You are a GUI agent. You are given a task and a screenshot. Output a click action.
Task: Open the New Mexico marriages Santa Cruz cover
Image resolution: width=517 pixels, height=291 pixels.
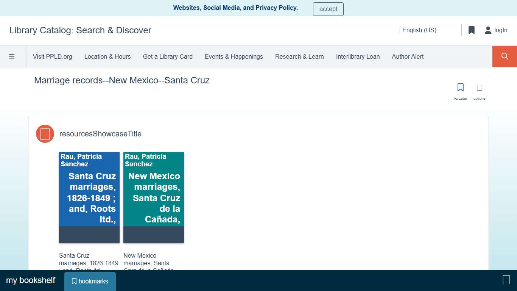[x=153, y=197]
